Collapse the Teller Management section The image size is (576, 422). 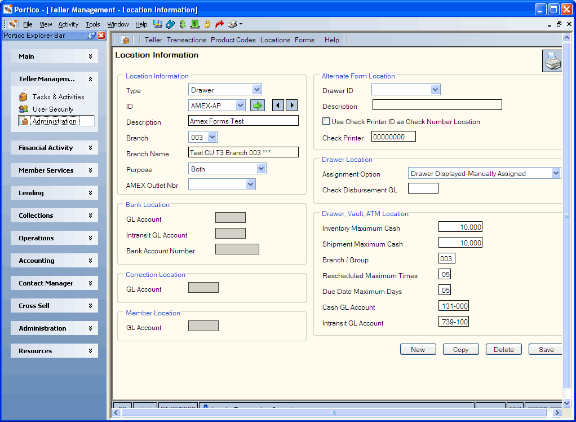(x=54, y=79)
